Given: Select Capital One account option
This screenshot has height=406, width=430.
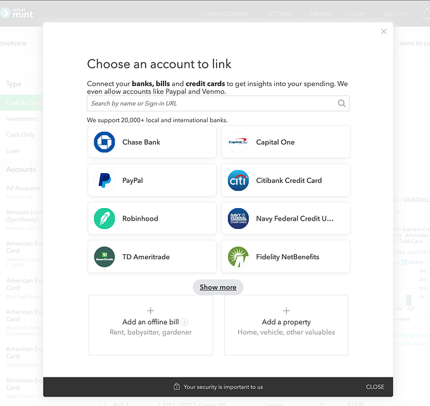Looking at the screenshot, I should (286, 142).
